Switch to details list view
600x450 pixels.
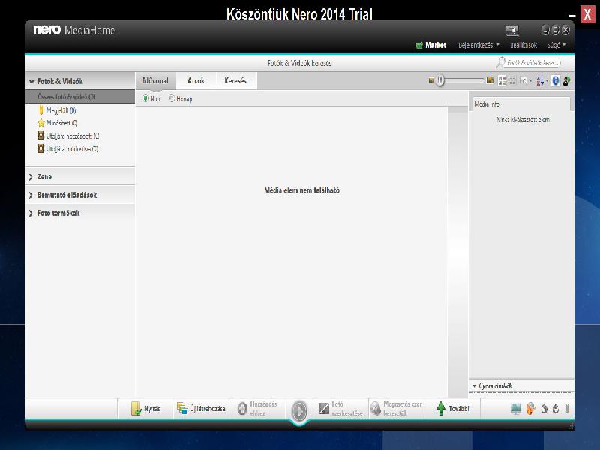[x=512, y=80]
